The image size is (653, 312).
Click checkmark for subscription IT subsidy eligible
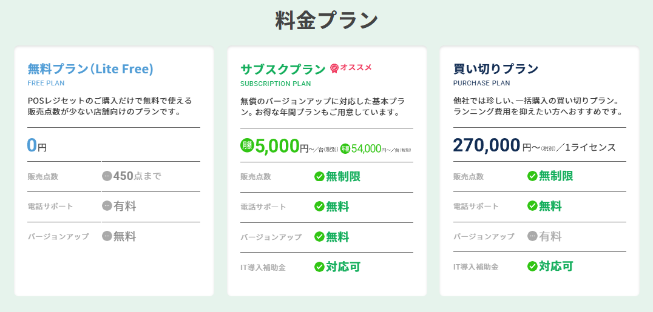(319, 266)
